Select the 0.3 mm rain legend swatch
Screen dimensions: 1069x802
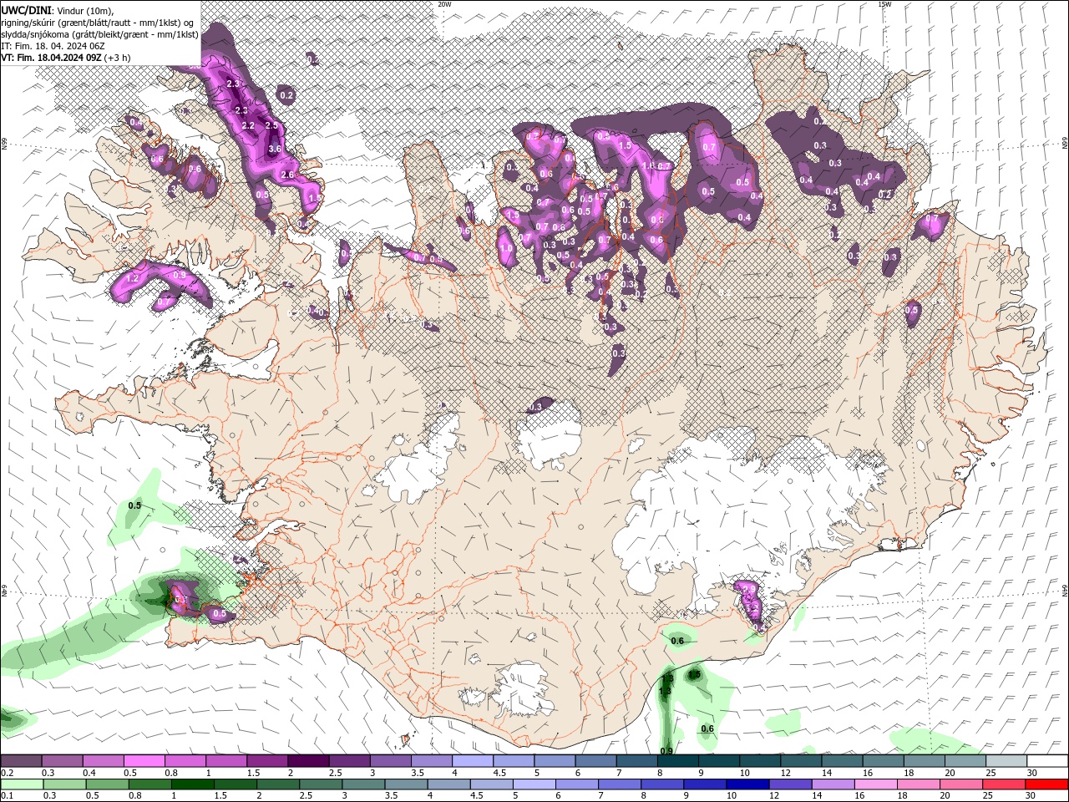[63, 784]
